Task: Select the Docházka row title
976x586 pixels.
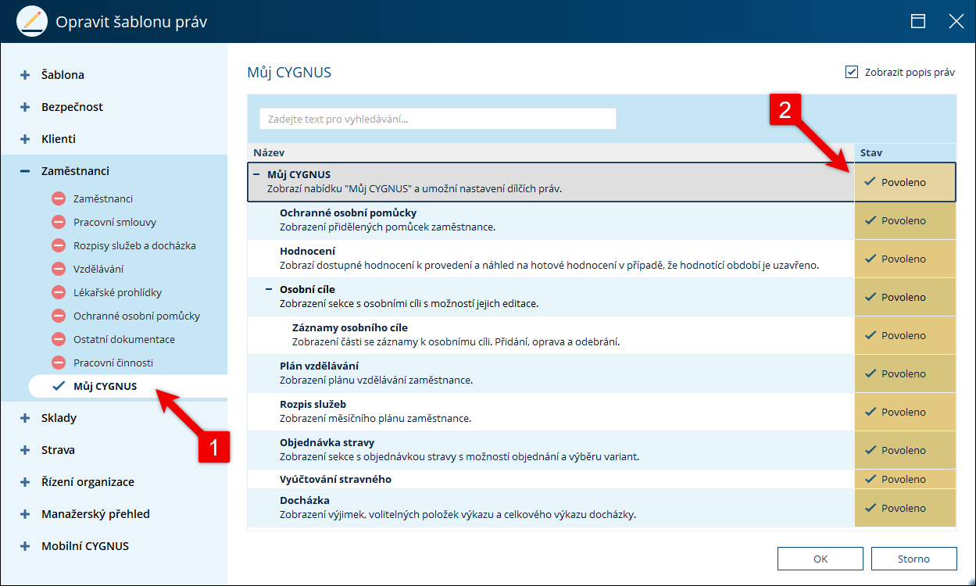Action: coord(305,500)
